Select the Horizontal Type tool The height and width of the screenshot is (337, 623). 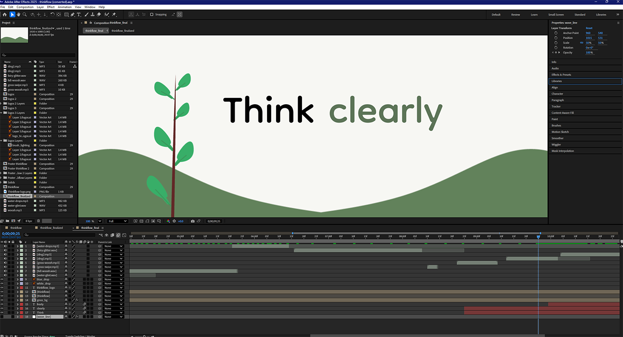coord(79,14)
